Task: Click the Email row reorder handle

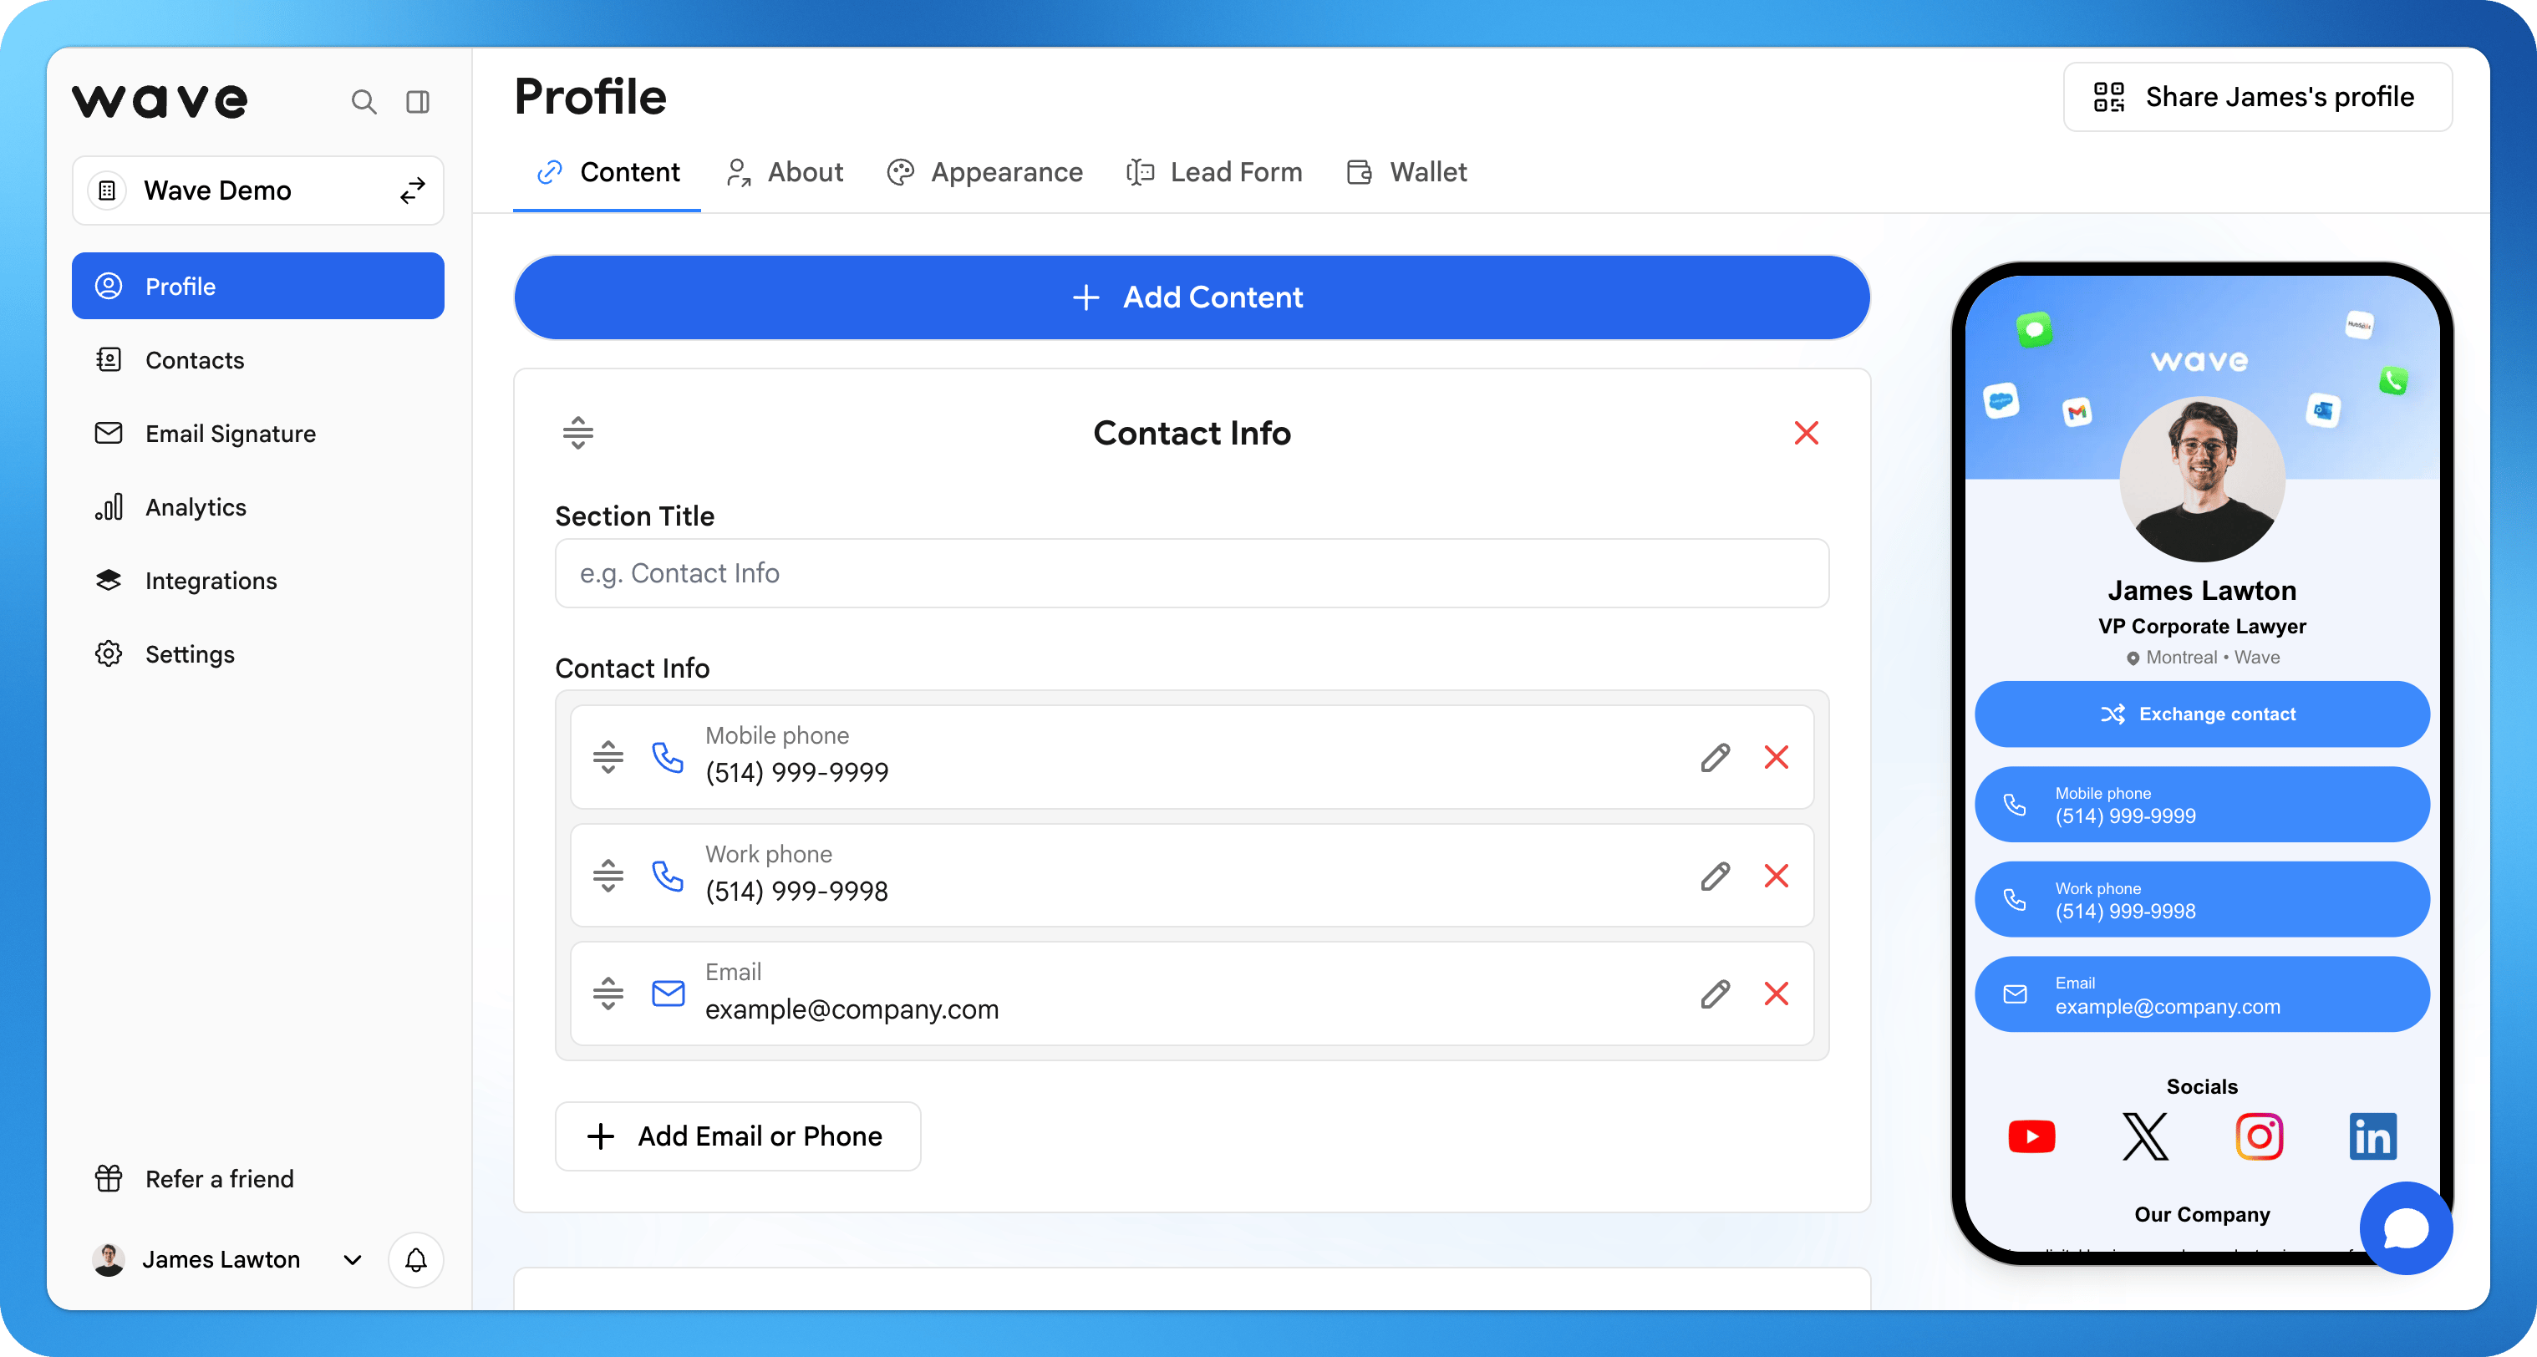Action: [608, 994]
